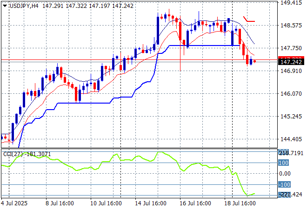
Task: Select the 18 Jul 16:00 time label
Action: [x=240, y=203]
